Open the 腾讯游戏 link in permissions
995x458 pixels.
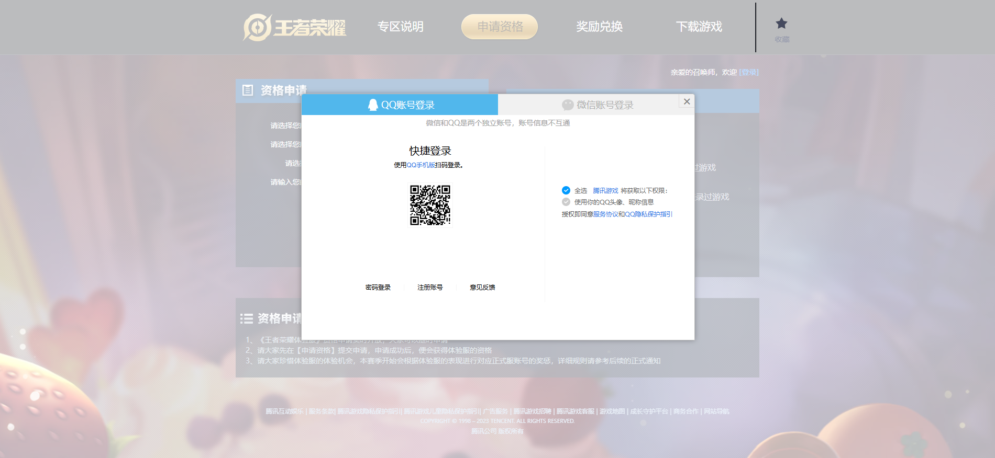point(605,191)
